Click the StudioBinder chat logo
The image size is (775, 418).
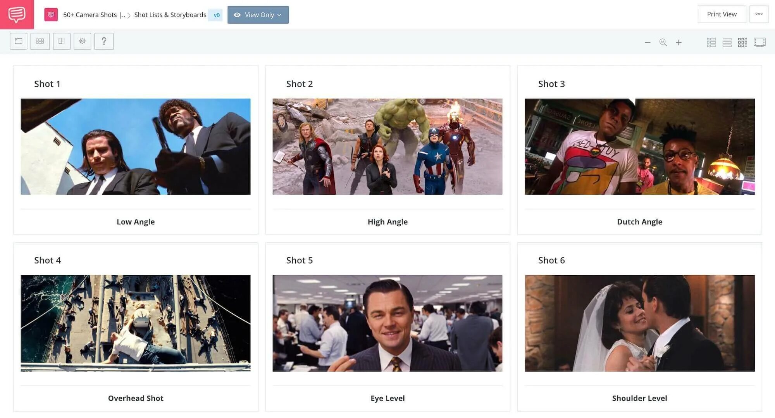point(17,14)
